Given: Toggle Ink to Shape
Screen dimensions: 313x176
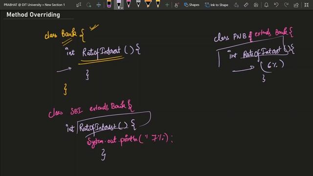Looking at the screenshot, I should coord(217,5).
